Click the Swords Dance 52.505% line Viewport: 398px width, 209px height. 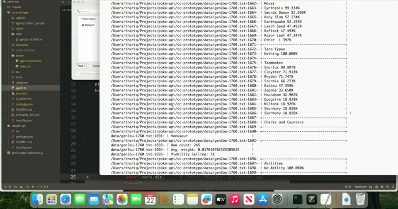pos(285,12)
